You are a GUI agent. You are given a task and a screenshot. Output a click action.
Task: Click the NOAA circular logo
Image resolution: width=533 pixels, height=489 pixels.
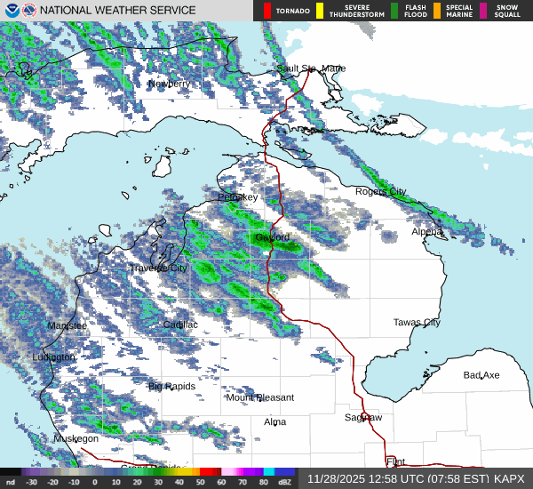pos(11,11)
